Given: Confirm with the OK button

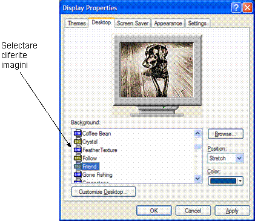Looking at the screenshot, I should 154,211.
